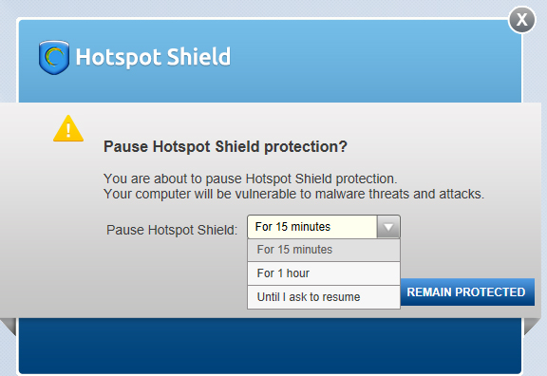Choose For 1 hour from the list

click(x=324, y=273)
